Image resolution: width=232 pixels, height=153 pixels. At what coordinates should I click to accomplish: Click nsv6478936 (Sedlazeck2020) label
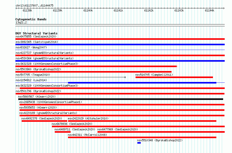[x=72, y=124]
